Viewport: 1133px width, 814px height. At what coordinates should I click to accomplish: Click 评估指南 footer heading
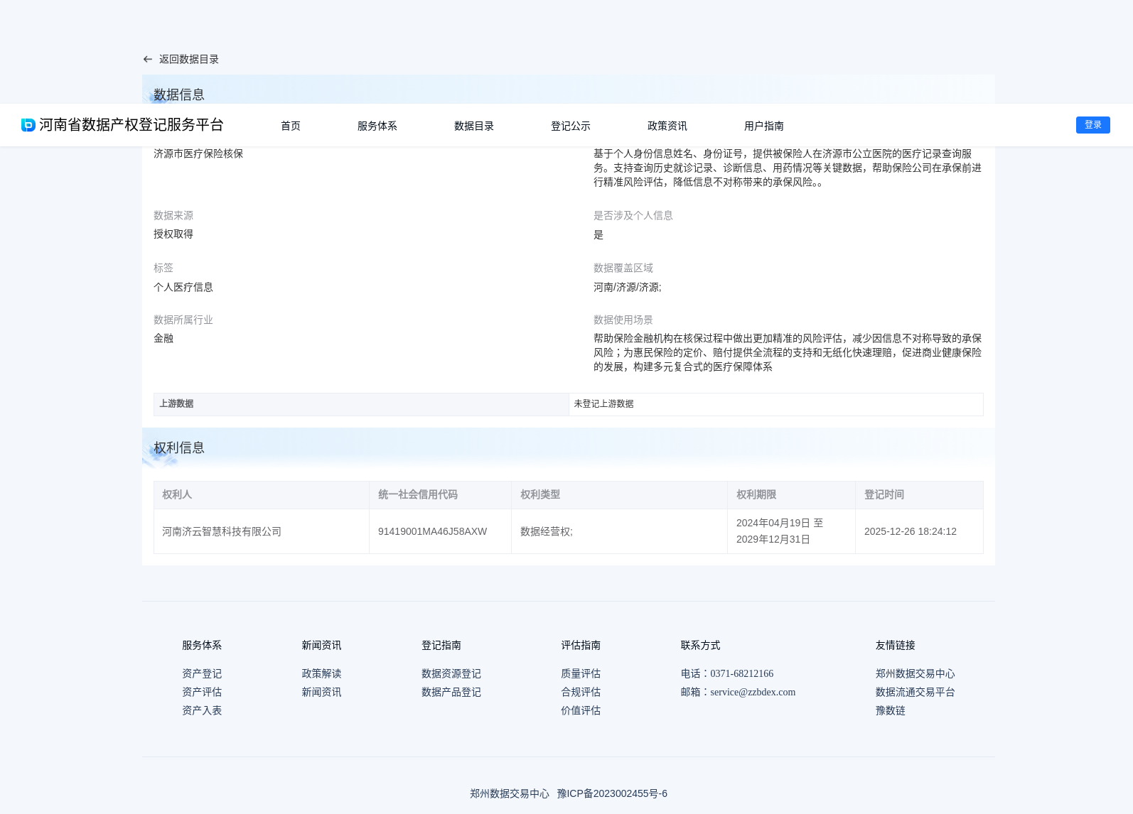point(581,645)
